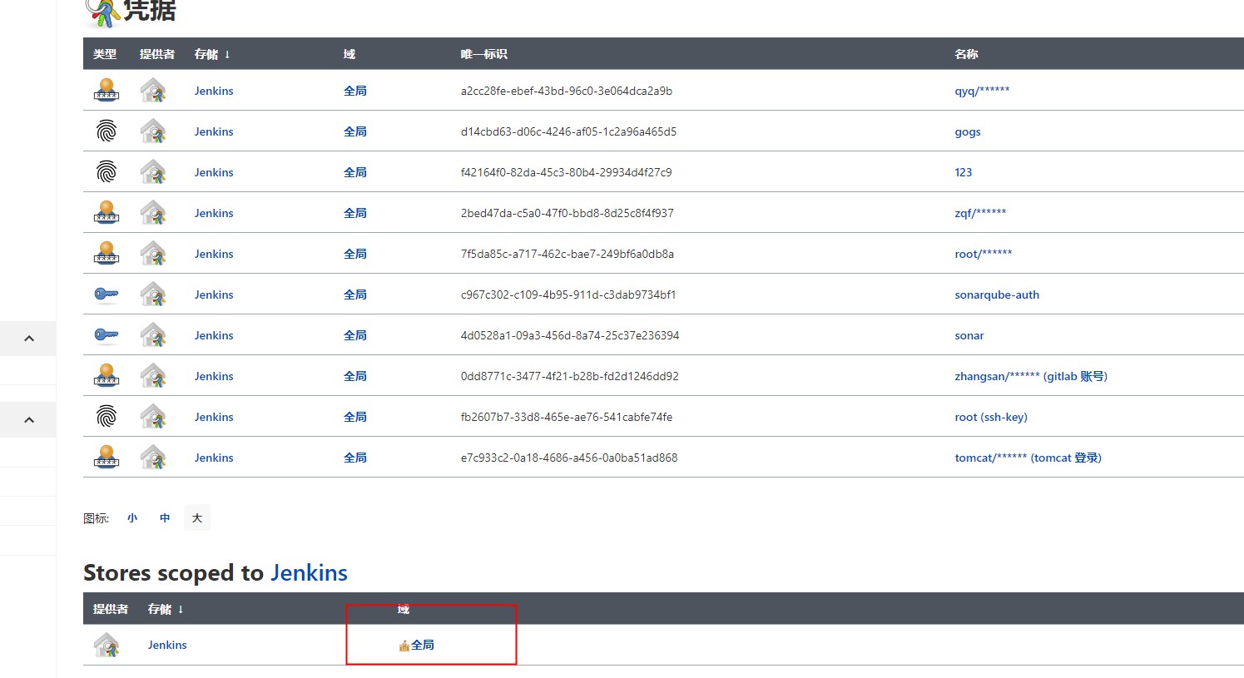Image resolution: width=1244 pixels, height=678 pixels.
Task: Click the provider house icon in the sonarqube-auth row
Action: 153,294
